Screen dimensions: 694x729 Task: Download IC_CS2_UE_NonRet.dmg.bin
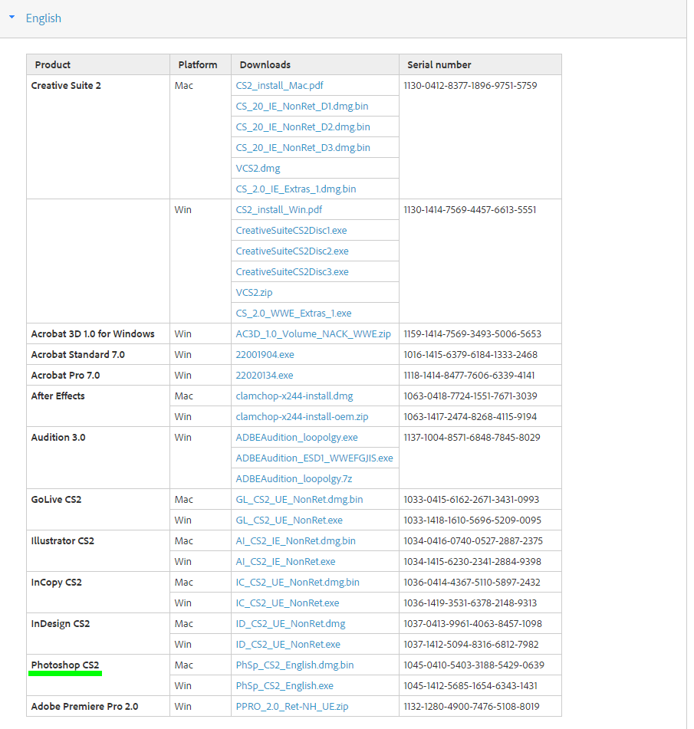(x=298, y=582)
